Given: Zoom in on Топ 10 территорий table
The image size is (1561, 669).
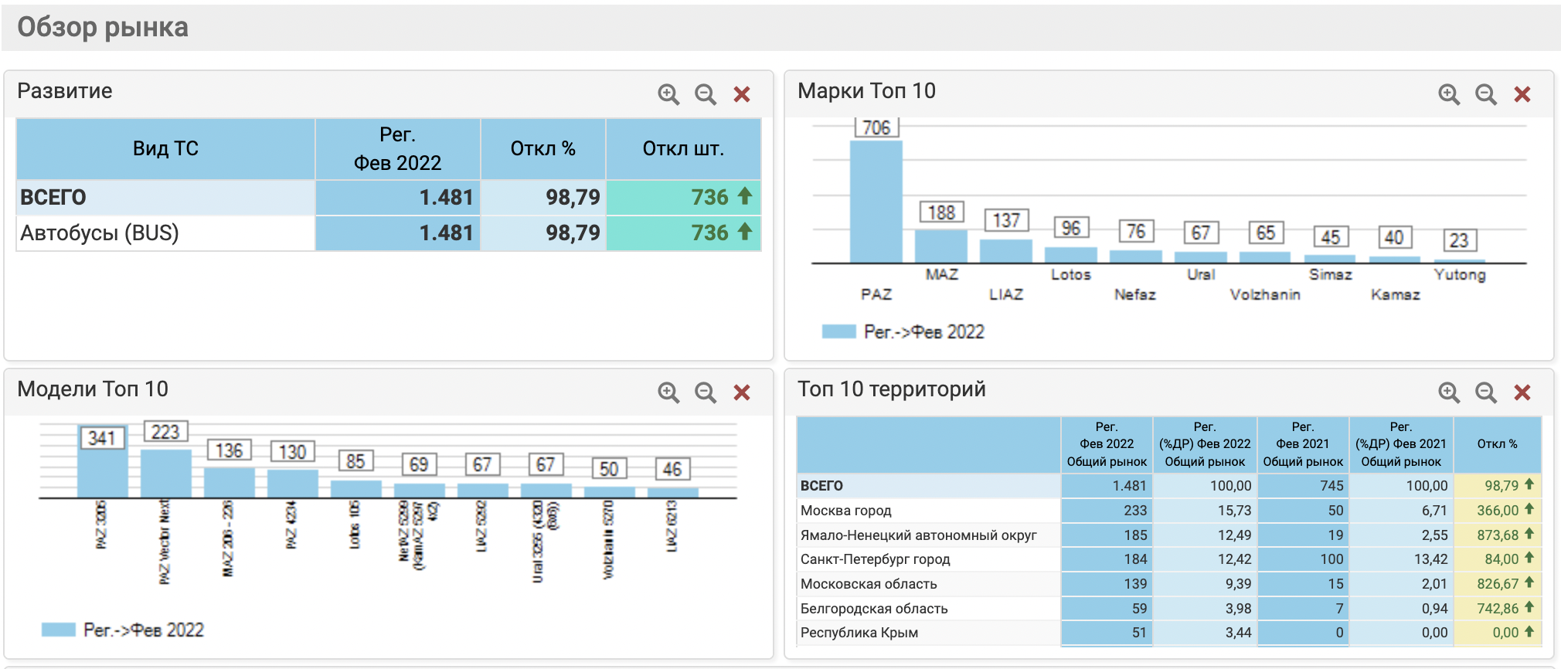Looking at the screenshot, I should 1448,392.
